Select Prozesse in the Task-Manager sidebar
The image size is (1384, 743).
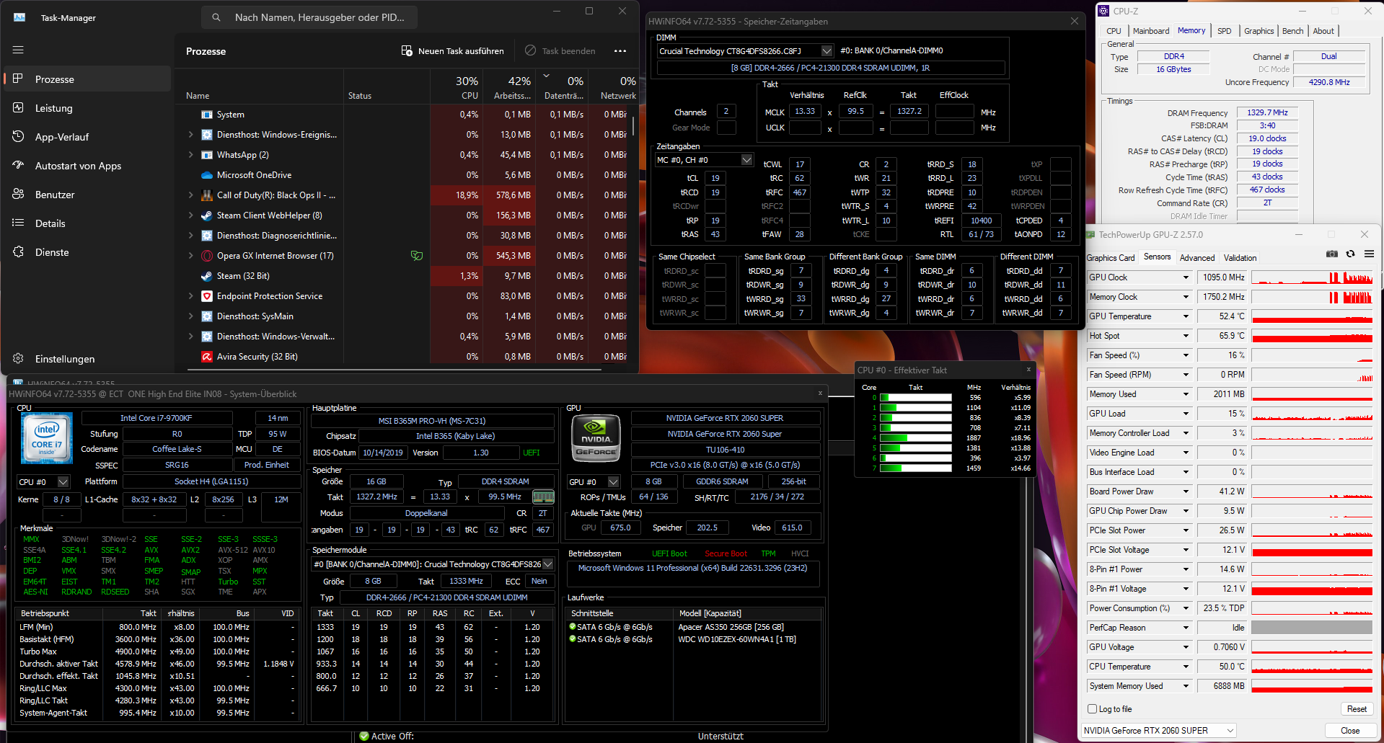pyautogui.click(x=87, y=79)
